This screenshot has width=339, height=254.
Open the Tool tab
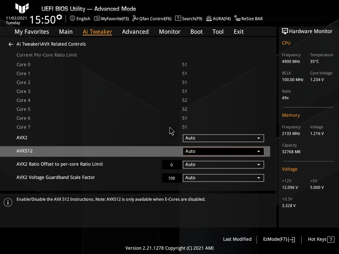click(218, 32)
